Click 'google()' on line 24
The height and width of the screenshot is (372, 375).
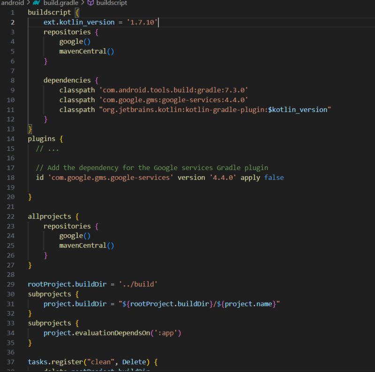(x=75, y=236)
